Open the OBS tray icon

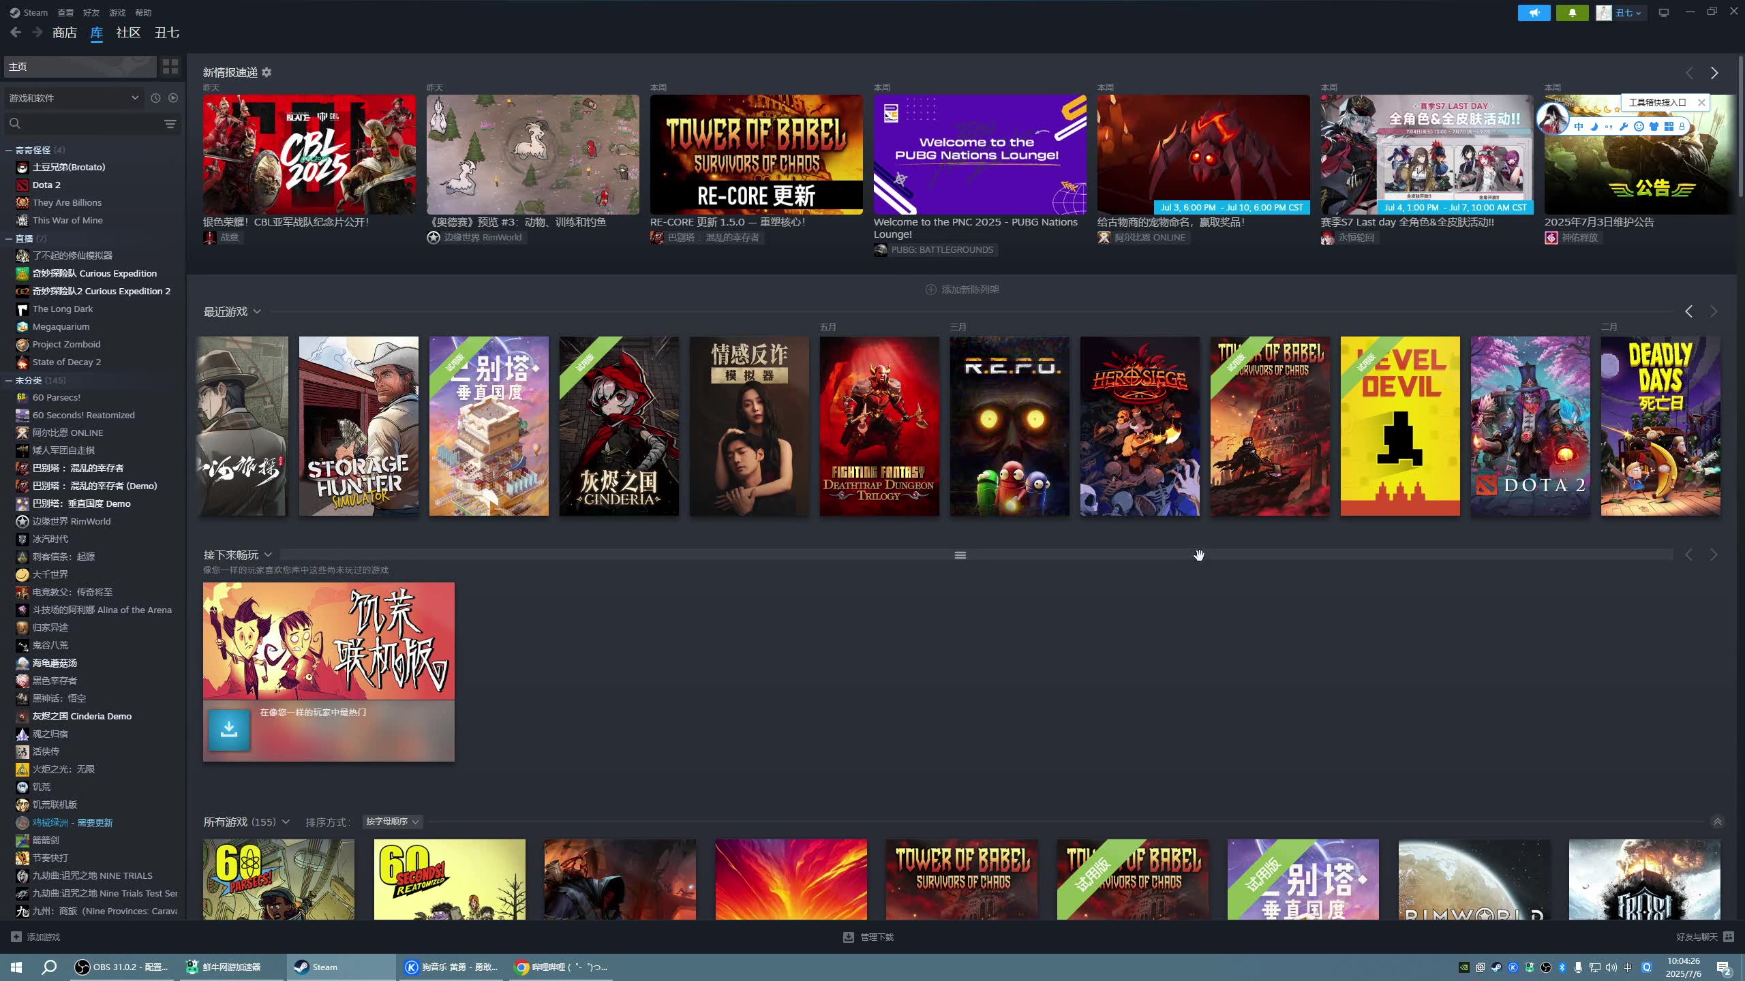point(1546,967)
